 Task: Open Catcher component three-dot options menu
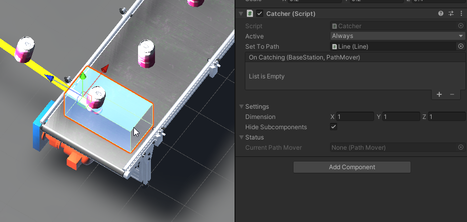point(461,14)
